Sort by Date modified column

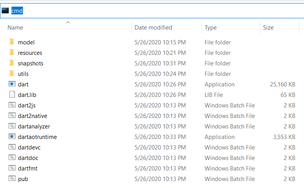coord(153,28)
